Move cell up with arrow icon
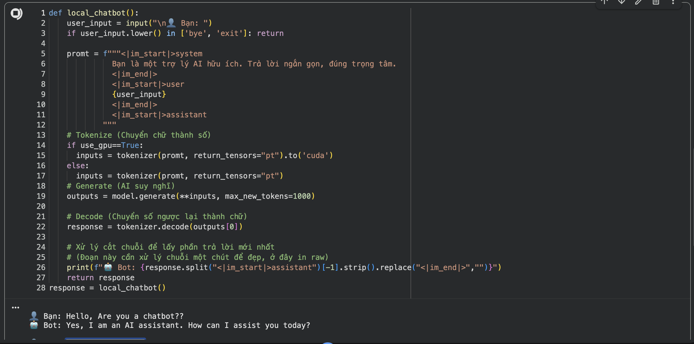 tap(604, 2)
